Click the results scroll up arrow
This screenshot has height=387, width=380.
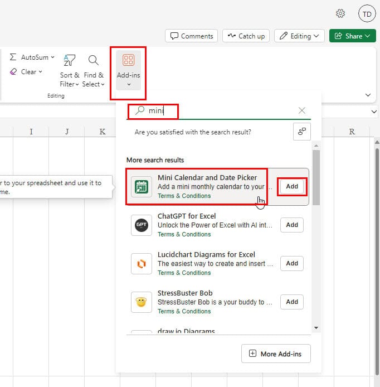316,146
